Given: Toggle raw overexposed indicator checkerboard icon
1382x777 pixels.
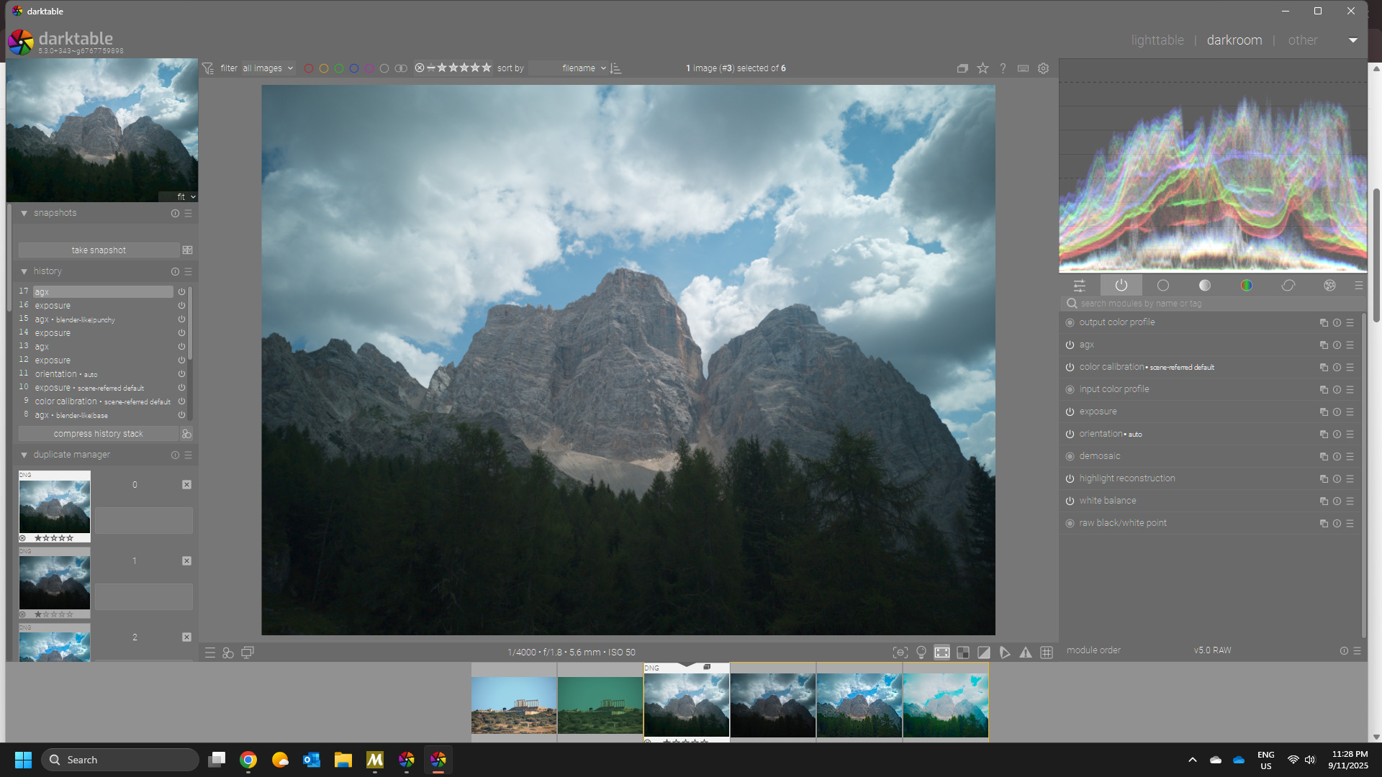Looking at the screenshot, I should (962, 653).
